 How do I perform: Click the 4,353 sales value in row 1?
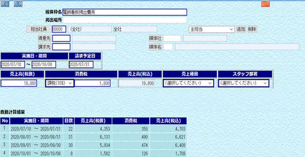(x=105, y=129)
